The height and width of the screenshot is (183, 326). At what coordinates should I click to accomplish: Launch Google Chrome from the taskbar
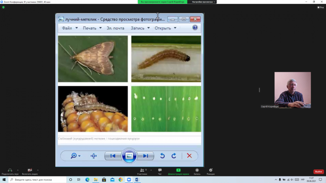[121, 179]
